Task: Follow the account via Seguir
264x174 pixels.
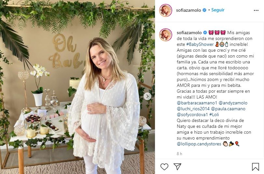Action: 218,10
